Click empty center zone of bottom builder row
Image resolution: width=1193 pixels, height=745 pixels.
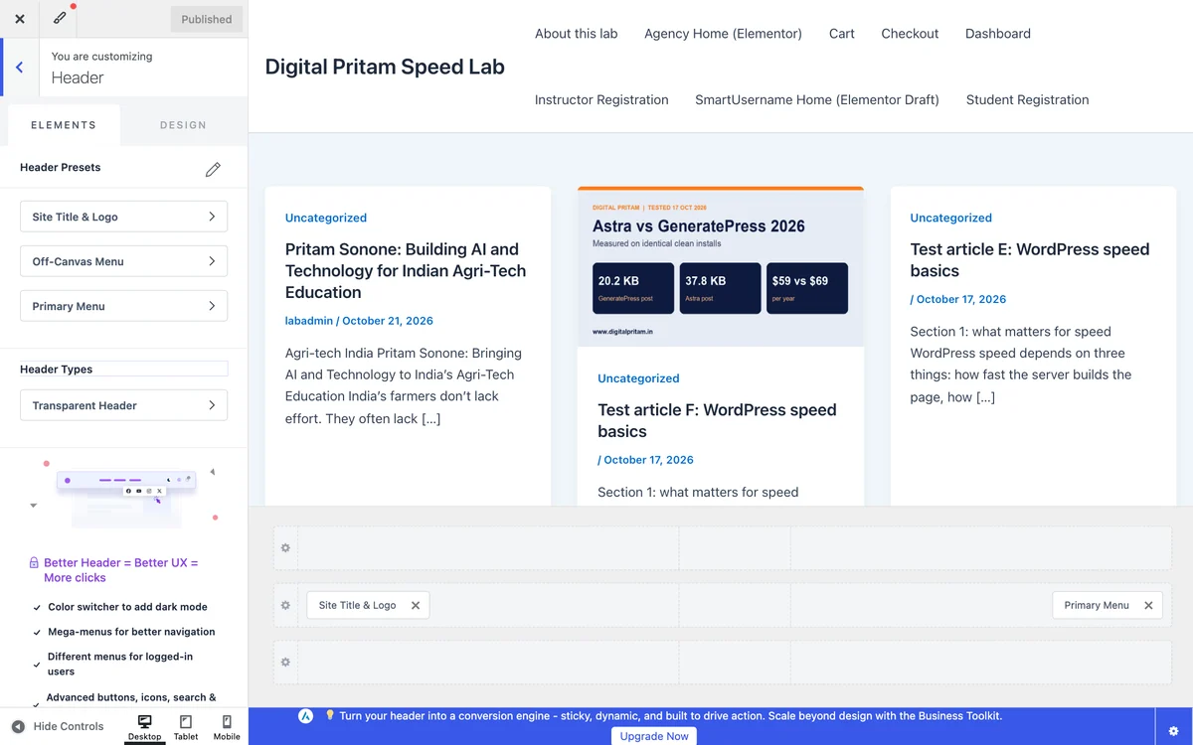click(x=735, y=663)
